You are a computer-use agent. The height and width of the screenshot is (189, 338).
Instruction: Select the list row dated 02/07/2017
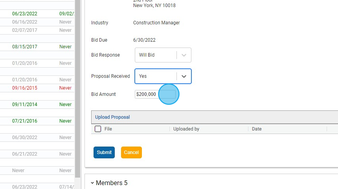pyautogui.click(x=25, y=30)
